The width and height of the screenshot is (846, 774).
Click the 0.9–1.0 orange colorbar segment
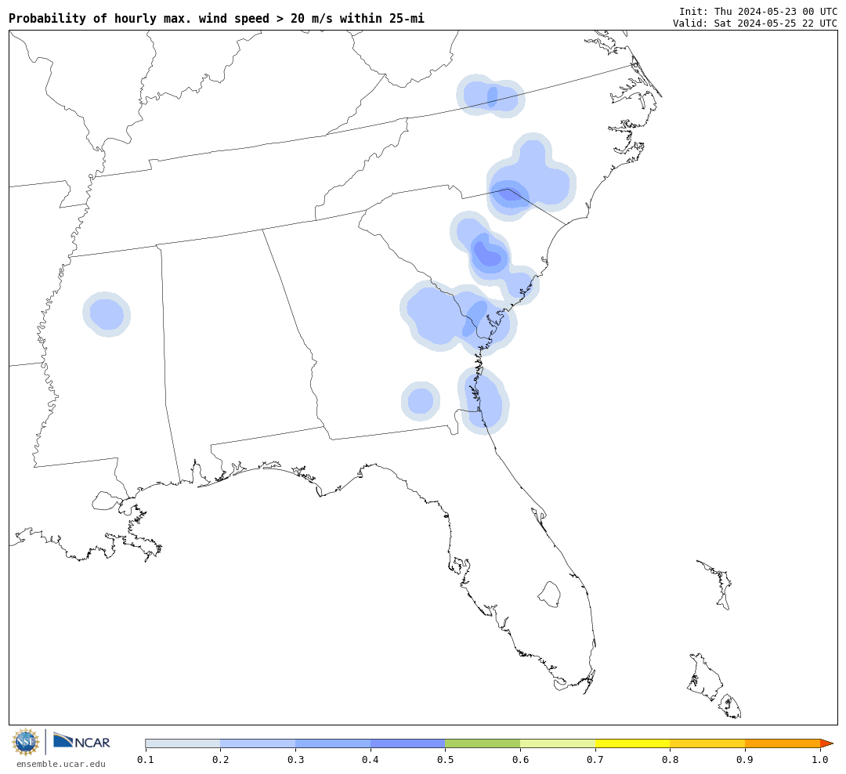pos(783,743)
